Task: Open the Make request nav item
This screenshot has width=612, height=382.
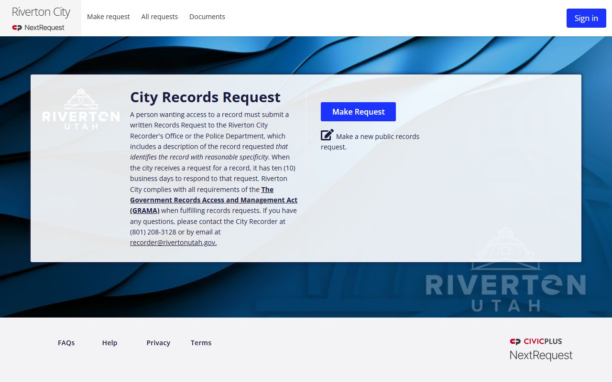Action: (x=109, y=17)
